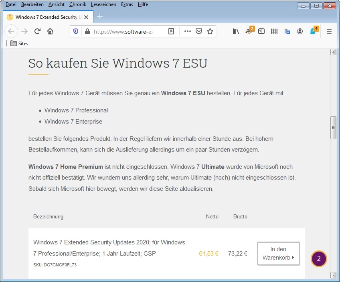Image resolution: width=340 pixels, height=282 pixels.
Task: Open the Chronik menu
Action: click(x=78, y=4)
